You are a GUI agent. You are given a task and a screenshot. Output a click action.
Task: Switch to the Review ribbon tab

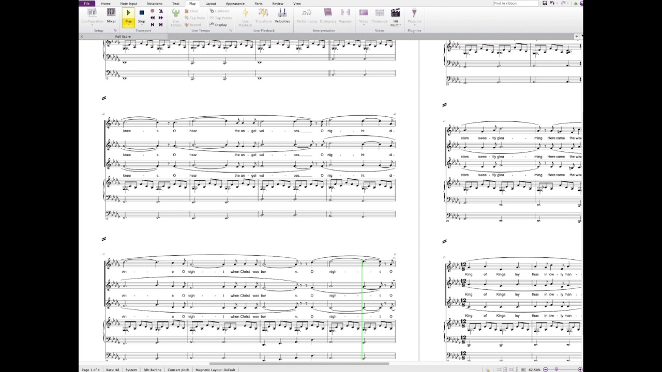click(278, 4)
